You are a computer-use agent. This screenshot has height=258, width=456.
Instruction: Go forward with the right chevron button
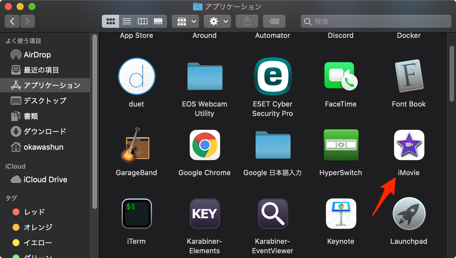click(27, 21)
